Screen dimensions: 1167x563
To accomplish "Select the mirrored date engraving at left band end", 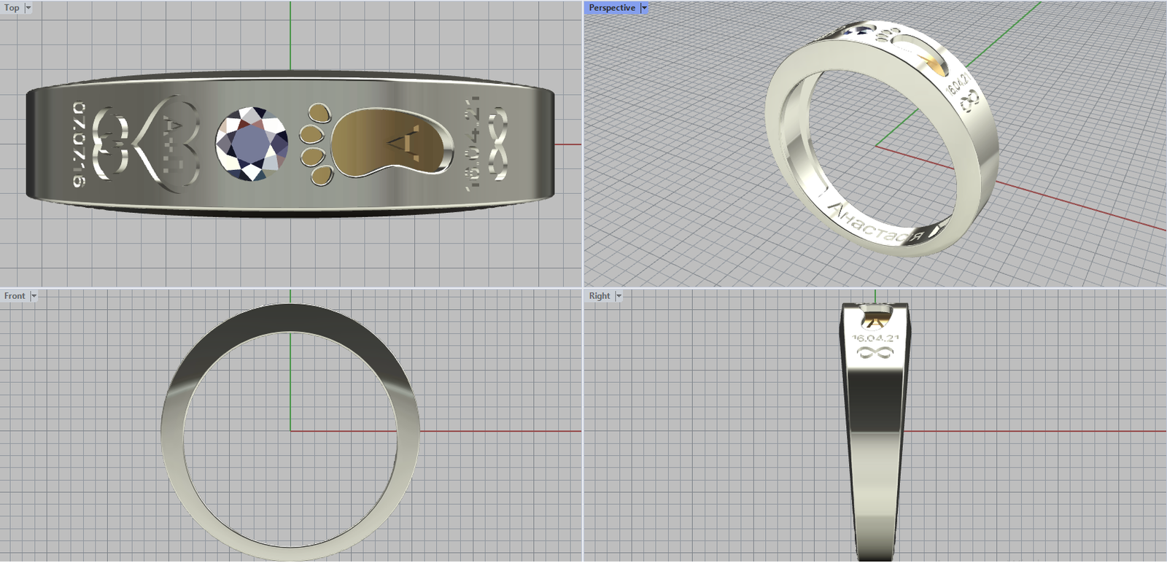I will (x=78, y=144).
